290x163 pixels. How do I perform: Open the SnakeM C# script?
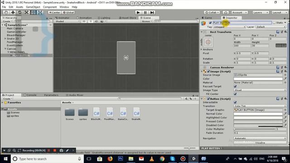[136, 114]
